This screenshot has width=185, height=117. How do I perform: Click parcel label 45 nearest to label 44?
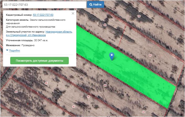pos(46,83)
